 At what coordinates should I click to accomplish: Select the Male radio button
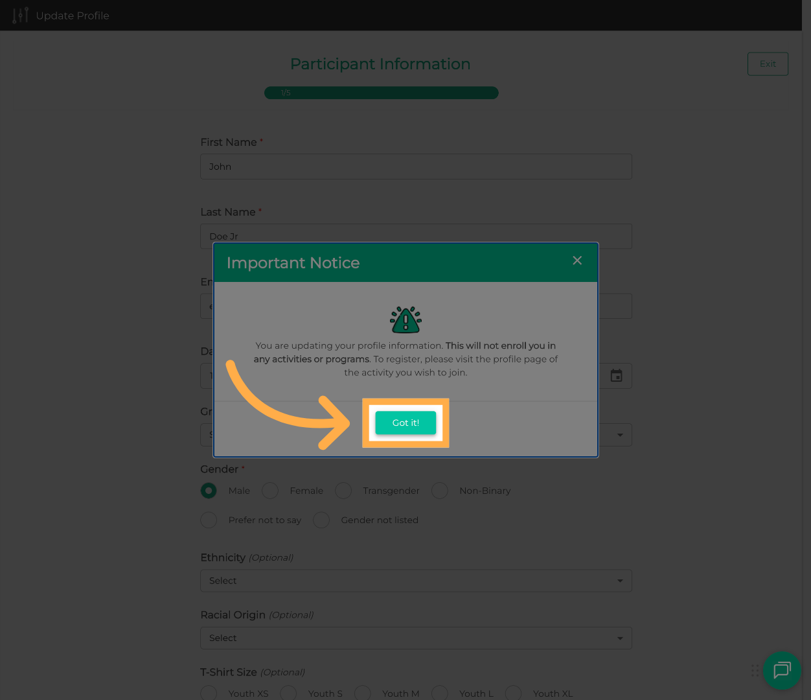(x=209, y=491)
